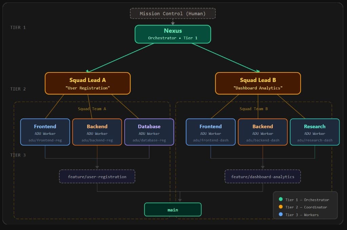
Task: Select the main branch node
Action: (x=172, y=209)
